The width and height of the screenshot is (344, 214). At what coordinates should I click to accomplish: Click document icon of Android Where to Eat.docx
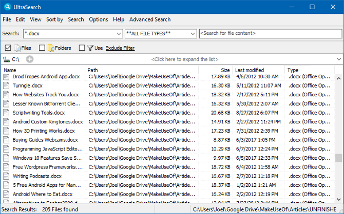coord(6,194)
